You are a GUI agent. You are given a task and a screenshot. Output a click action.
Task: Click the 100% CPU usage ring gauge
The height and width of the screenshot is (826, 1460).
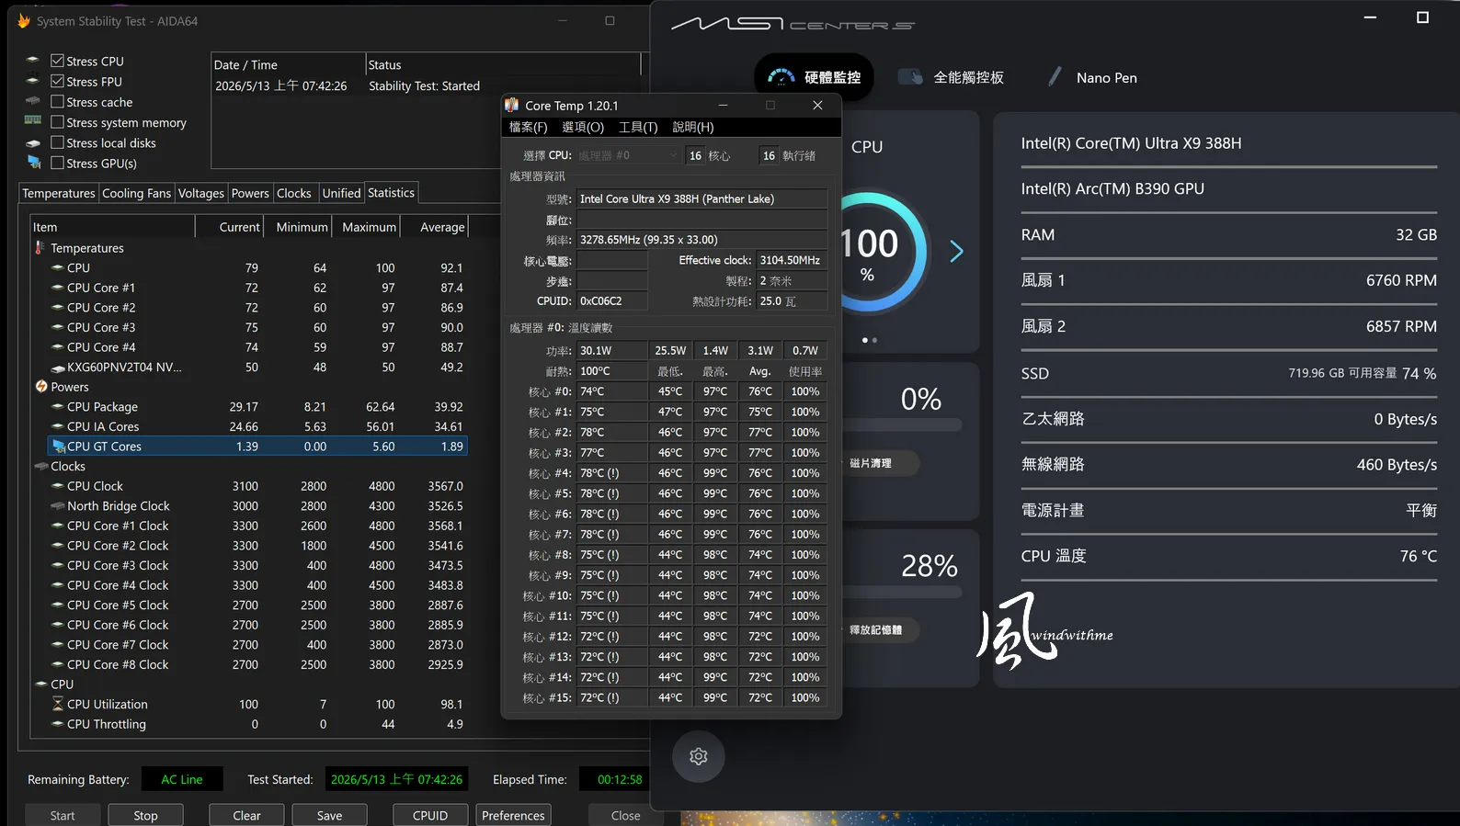[x=869, y=253]
